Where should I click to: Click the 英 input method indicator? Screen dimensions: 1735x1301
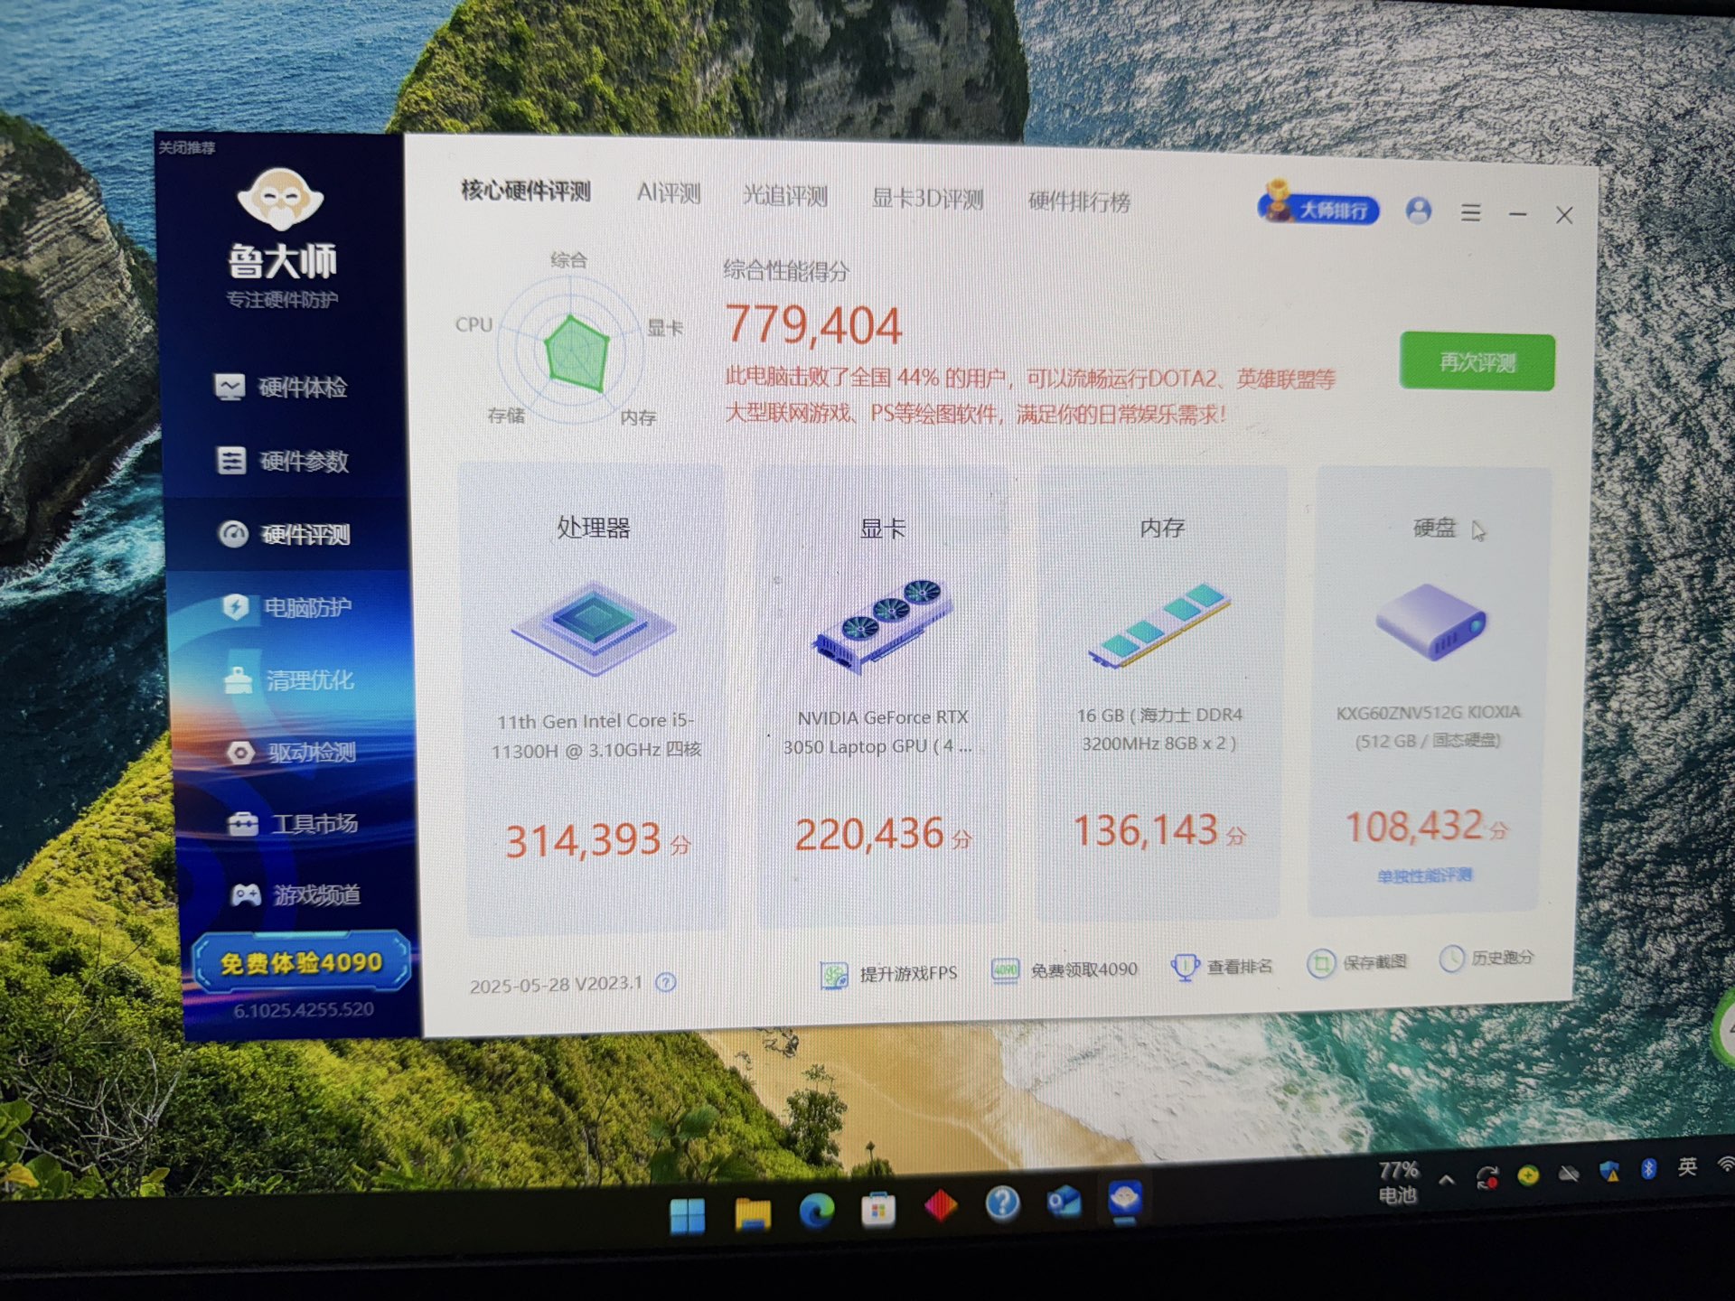pos(1687,1167)
